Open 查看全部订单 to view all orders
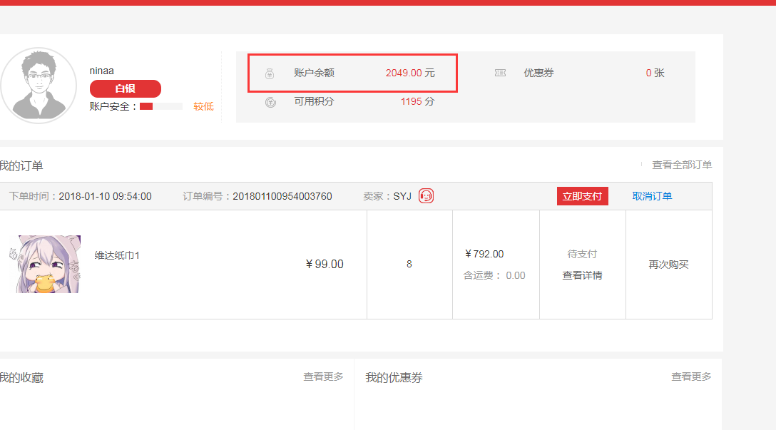 [x=681, y=165]
